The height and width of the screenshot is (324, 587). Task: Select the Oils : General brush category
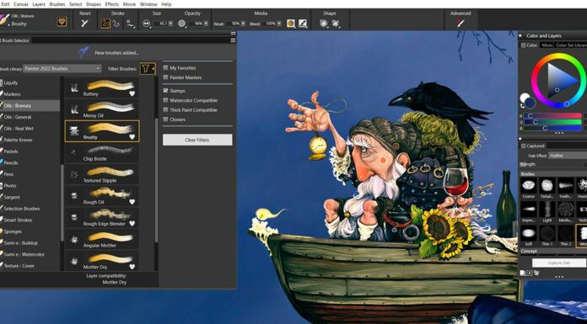[30, 117]
